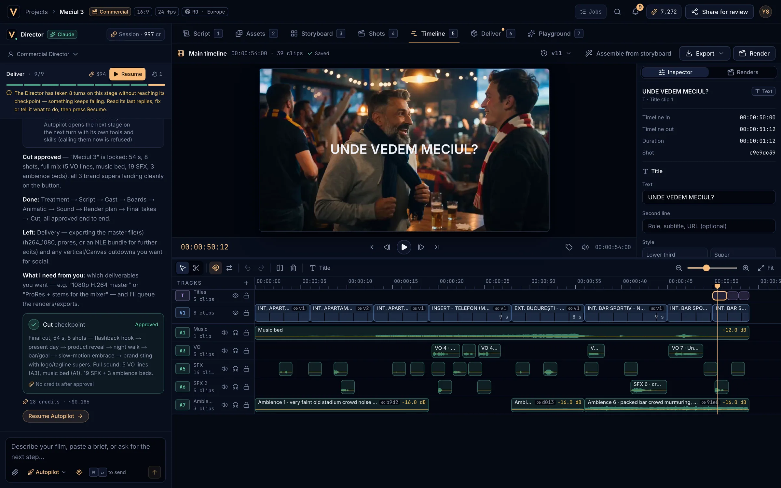This screenshot has width=781, height=488.
Task: Click Assemble from storyboard
Action: click(x=628, y=53)
